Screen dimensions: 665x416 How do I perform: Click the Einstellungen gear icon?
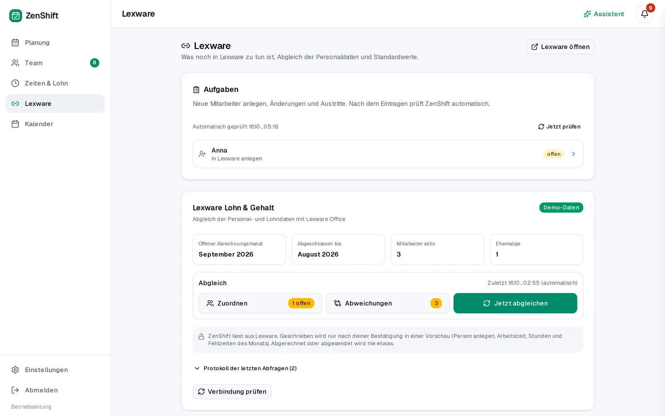tap(15, 370)
